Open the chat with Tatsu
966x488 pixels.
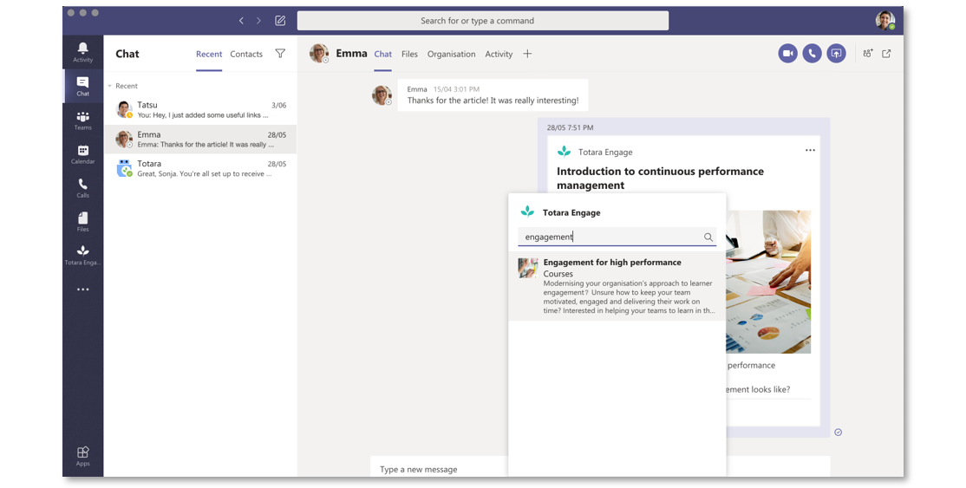[x=200, y=110]
